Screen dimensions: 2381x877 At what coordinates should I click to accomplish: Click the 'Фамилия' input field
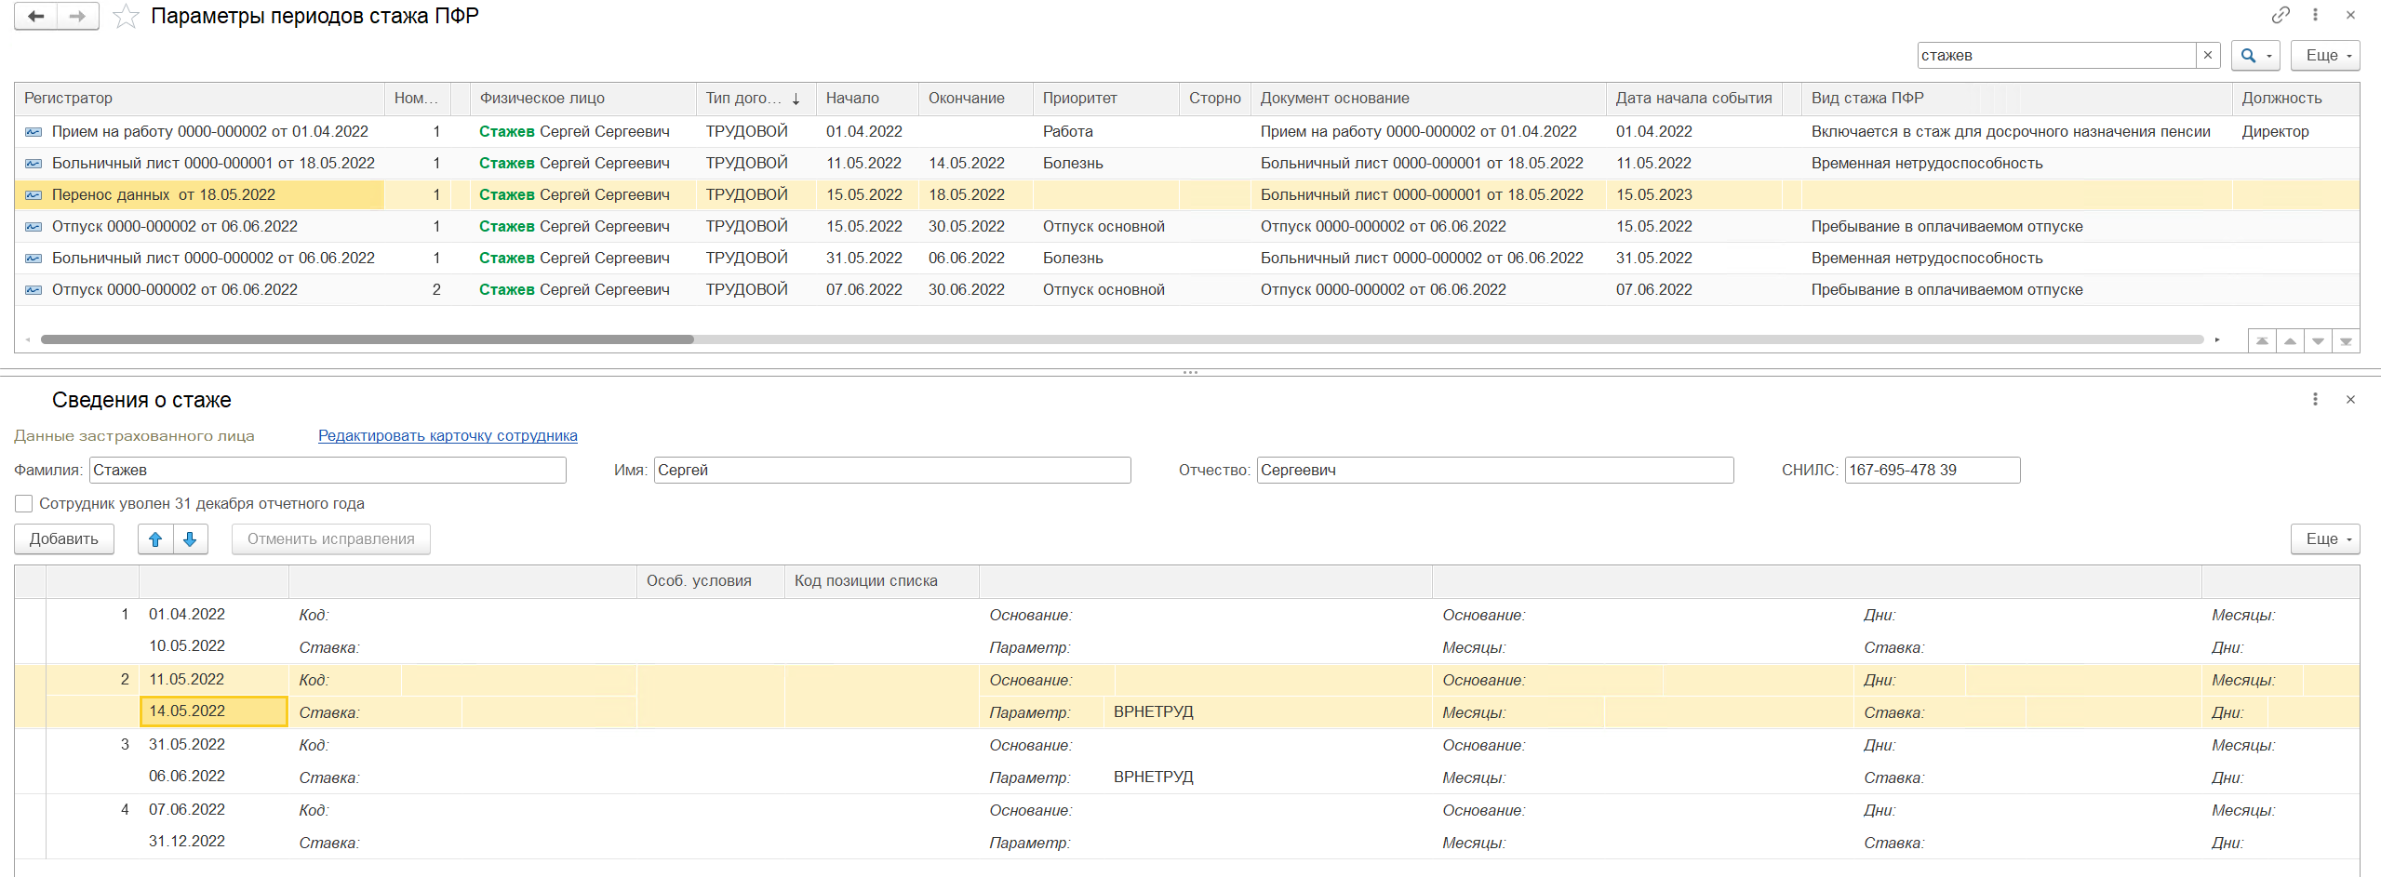[x=328, y=470]
